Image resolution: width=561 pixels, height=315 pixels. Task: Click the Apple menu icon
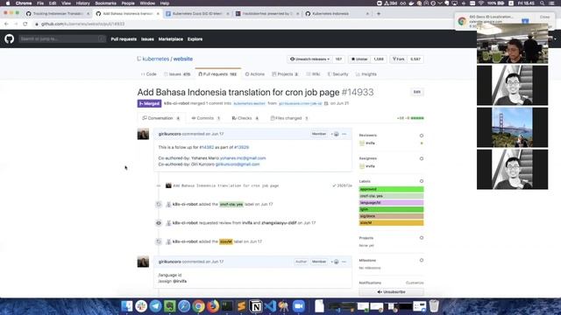pyautogui.click(x=8, y=3)
